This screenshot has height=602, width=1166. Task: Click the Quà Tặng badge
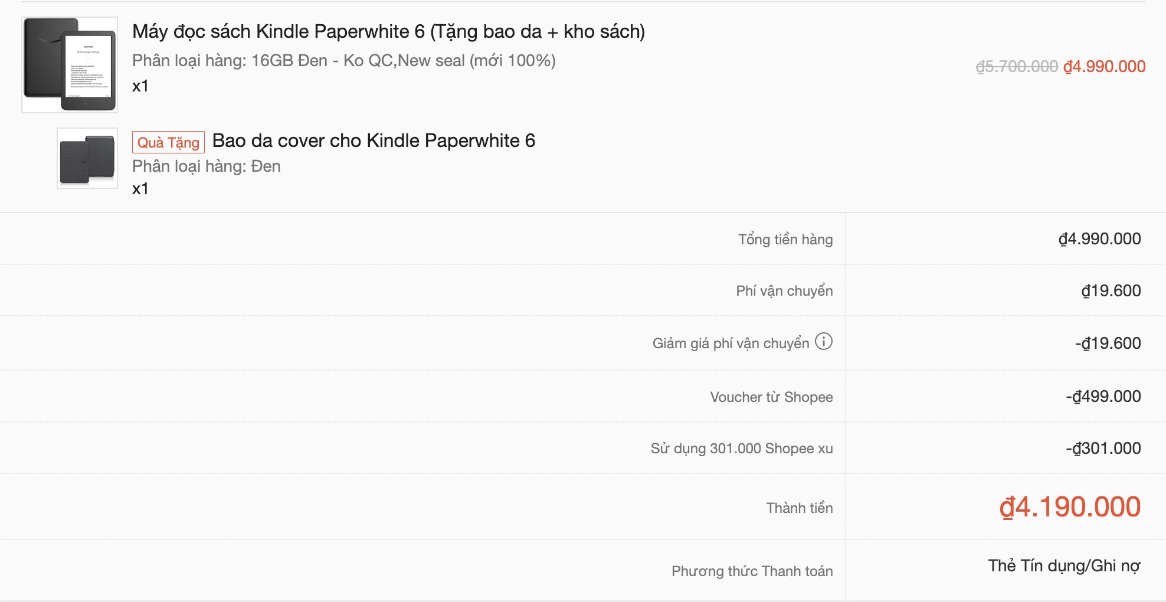point(168,142)
